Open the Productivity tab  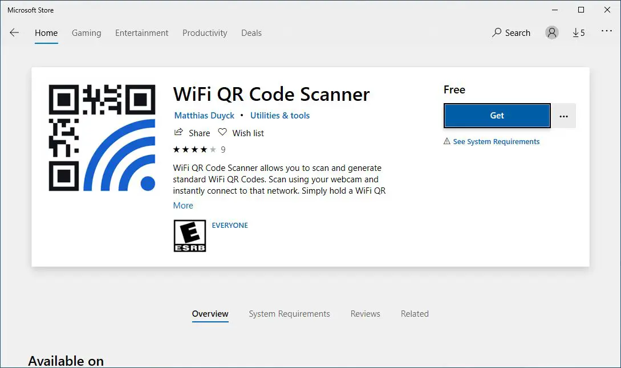click(x=205, y=33)
